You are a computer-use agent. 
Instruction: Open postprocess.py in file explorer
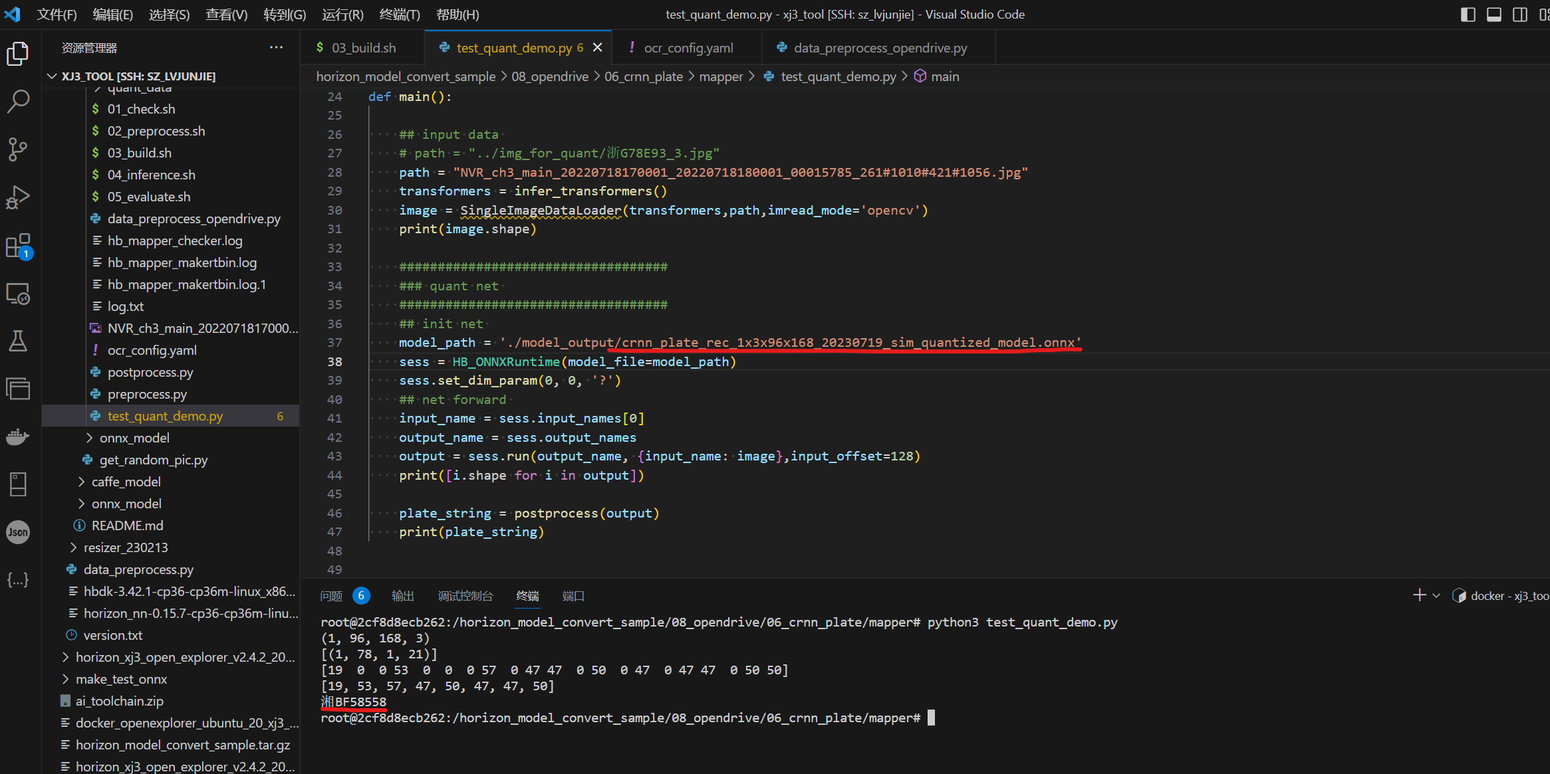(x=150, y=372)
